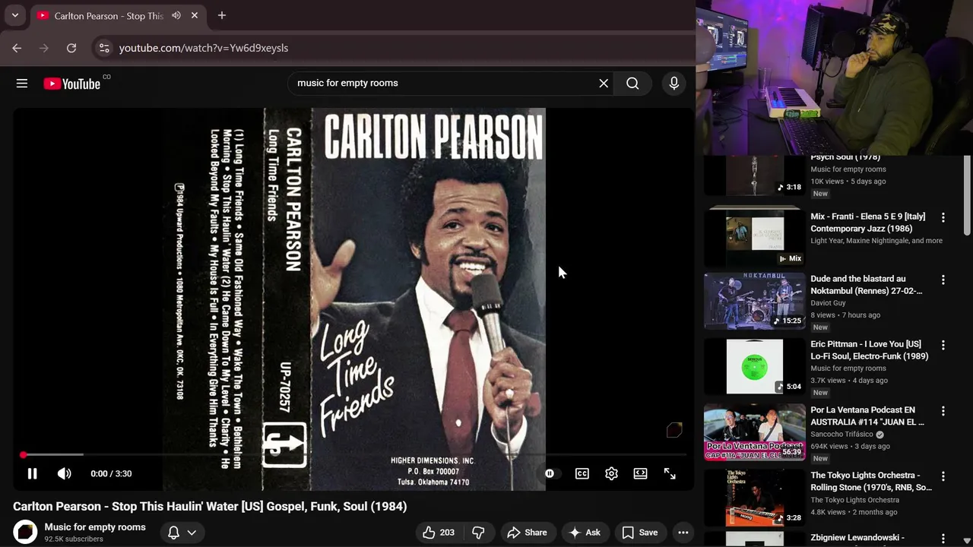Viewport: 973px width, 547px height.
Task: Focus the URL address bar
Action: coord(395,48)
